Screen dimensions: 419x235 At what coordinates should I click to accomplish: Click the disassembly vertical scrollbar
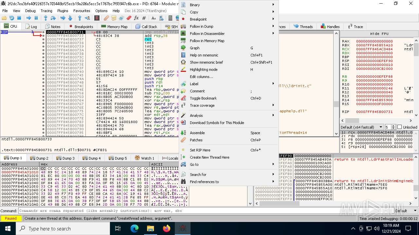(336, 83)
